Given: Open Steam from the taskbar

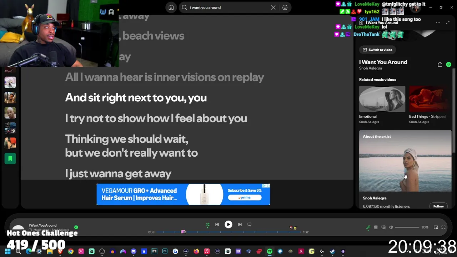Looking at the screenshot, I should tap(332, 252).
